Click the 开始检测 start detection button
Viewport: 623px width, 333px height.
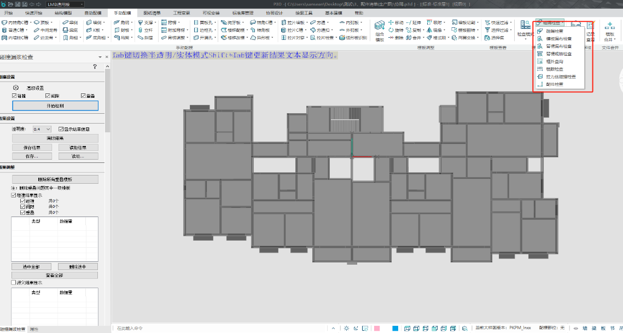(55, 106)
